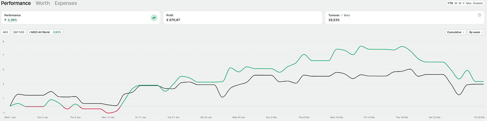Toggle the AEX benchmark comparison

point(5,32)
